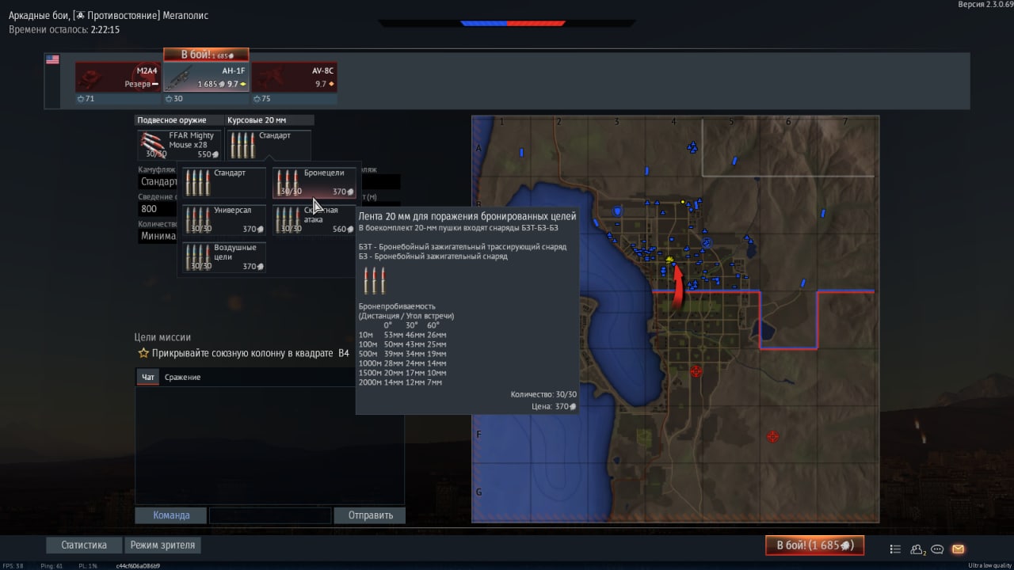Open the chat bubble icon
This screenshot has height=570, width=1014.
(937, 549)
